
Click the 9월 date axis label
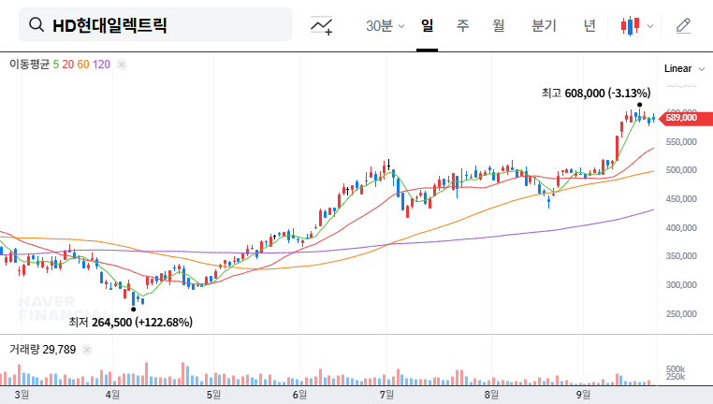point(583,395)
